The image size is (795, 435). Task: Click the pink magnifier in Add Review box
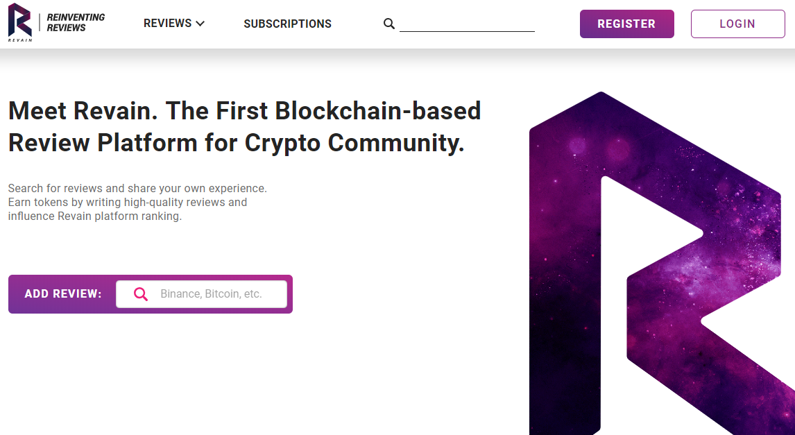pos(141,294)
